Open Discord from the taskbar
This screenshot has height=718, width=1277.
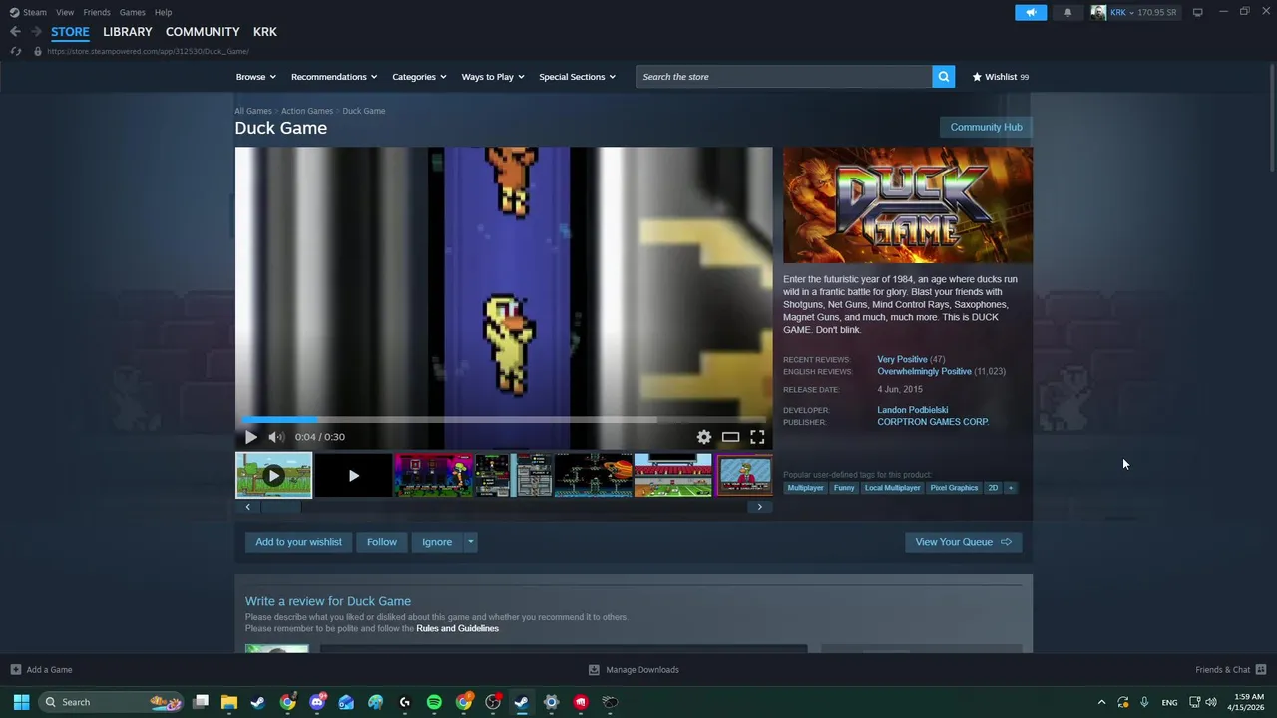tap(317, 702)
